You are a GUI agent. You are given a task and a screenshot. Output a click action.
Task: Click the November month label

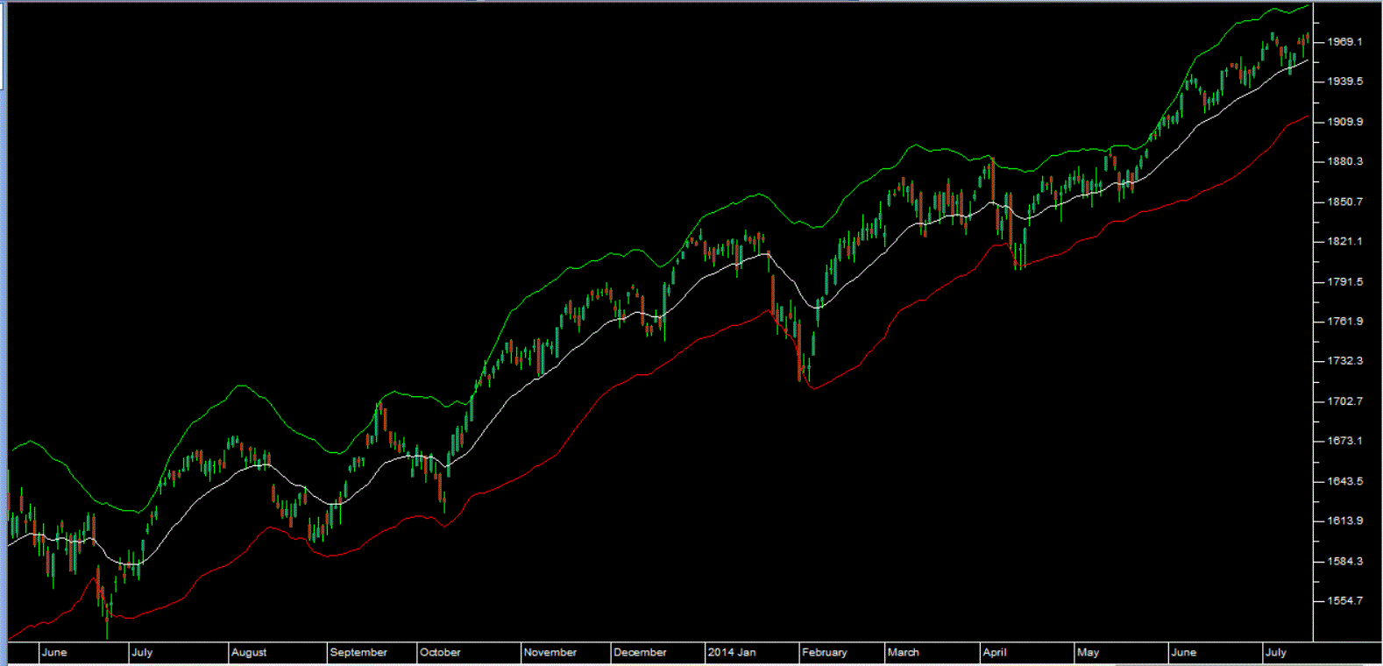(550, 653)
